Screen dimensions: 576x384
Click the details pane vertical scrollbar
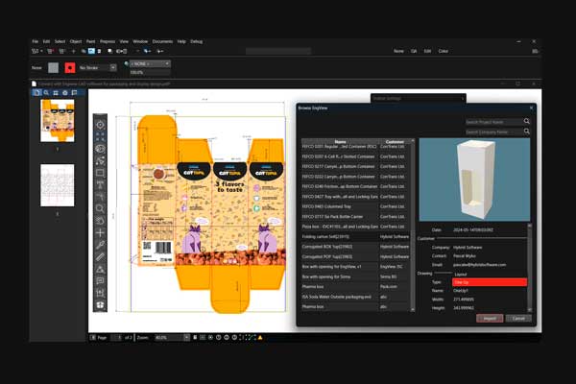coord(529,267)
